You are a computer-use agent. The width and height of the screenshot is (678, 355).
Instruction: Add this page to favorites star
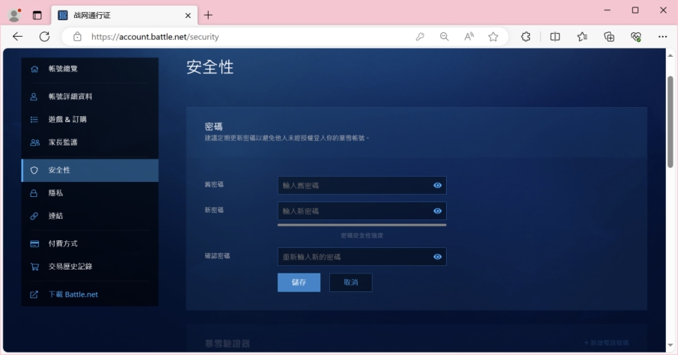click(x=493, y=37)
